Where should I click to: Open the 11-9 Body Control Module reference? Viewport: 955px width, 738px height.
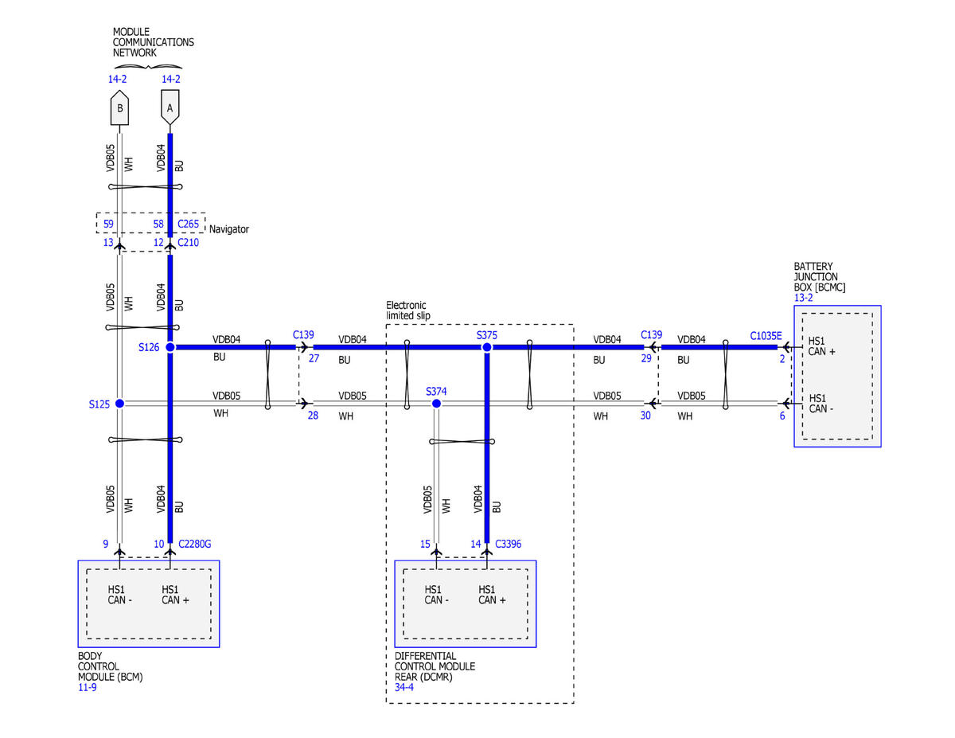pos(88,686)
